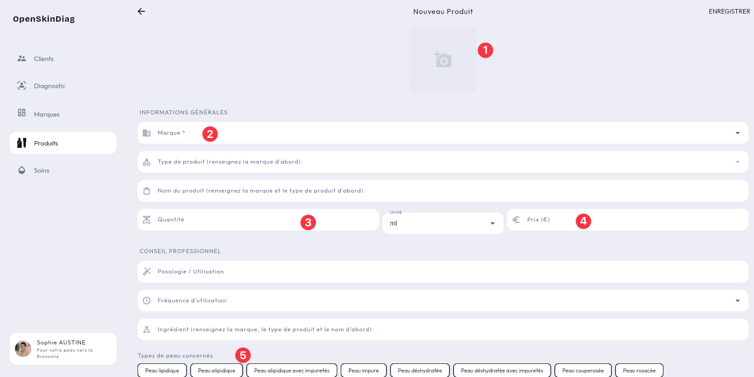Screen dimensions: 754x377
Task: Click the OpenSkinDiag logo
Action: 44,19
